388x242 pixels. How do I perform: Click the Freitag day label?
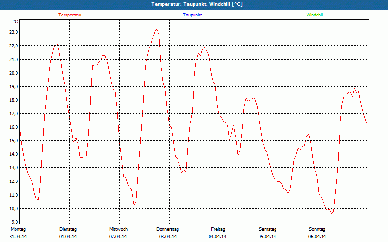[218, 229]
